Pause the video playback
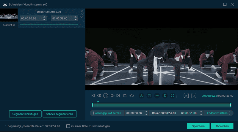This screenshot has width=238, height=132. (106, 96)
